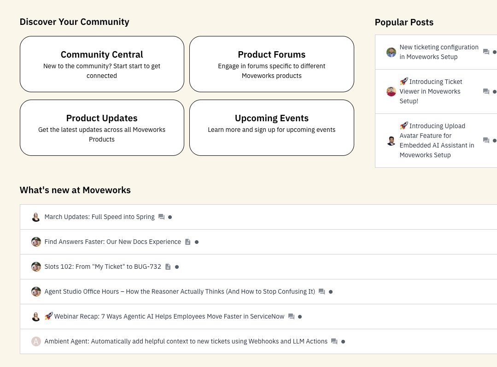Screen dimensions: 497x367
Task: Click comment icon next to March Updates
Action: coord(161,217)
